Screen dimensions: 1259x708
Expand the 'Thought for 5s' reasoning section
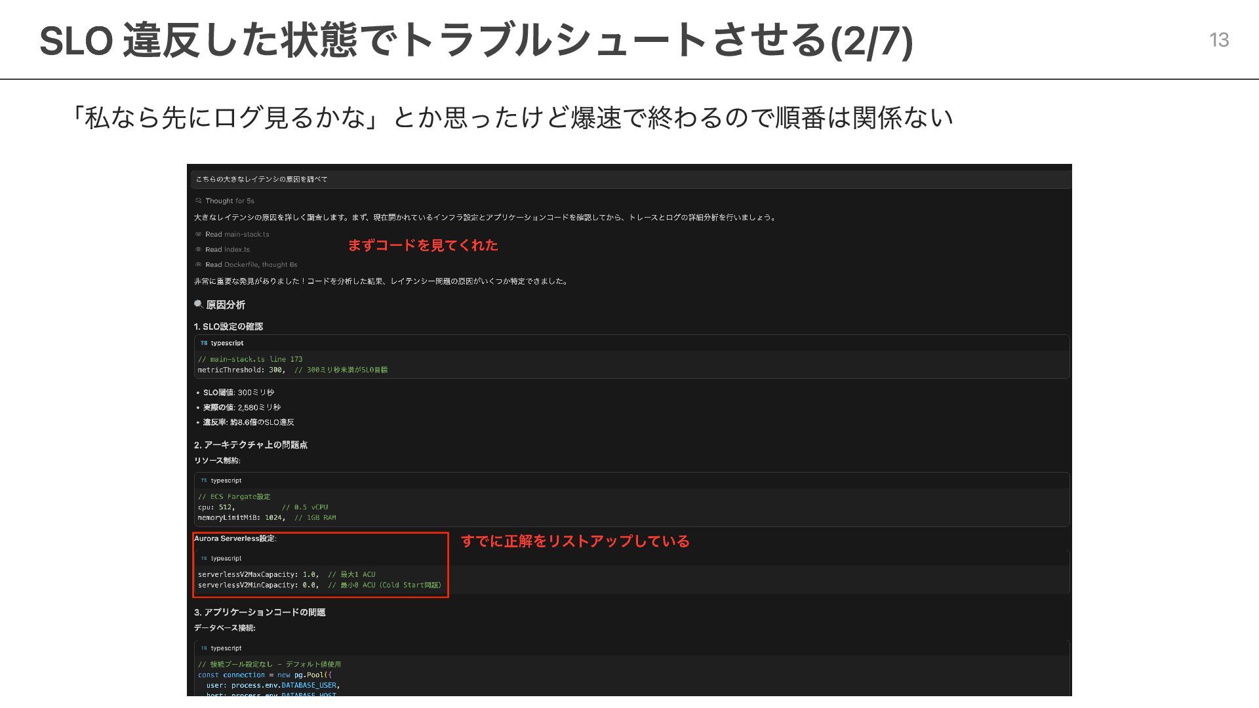230,201
